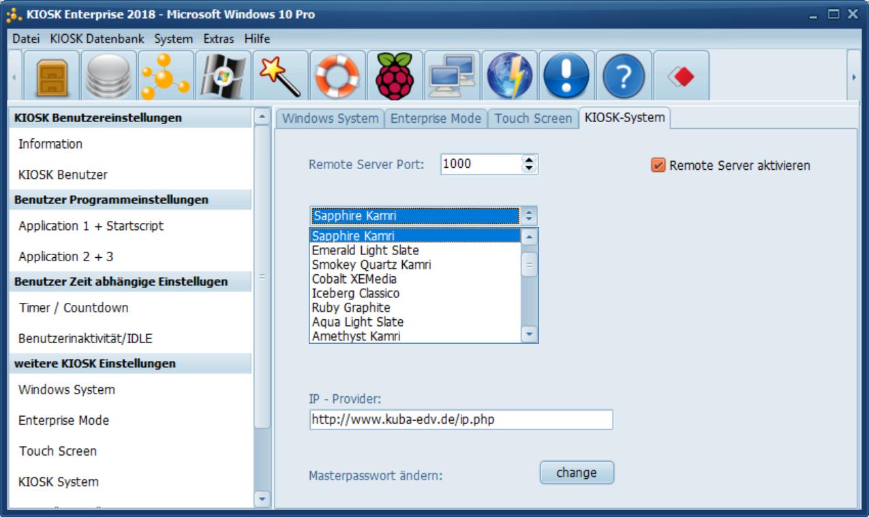This screenshot has width=869, height=517.
Task: Click the Benutzer Programmeinstellungen section header
Action: click(x=132, y=200)
